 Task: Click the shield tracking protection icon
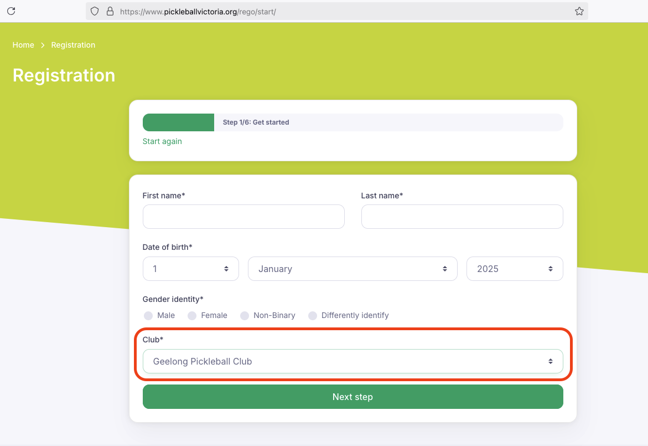click(95, 11)
